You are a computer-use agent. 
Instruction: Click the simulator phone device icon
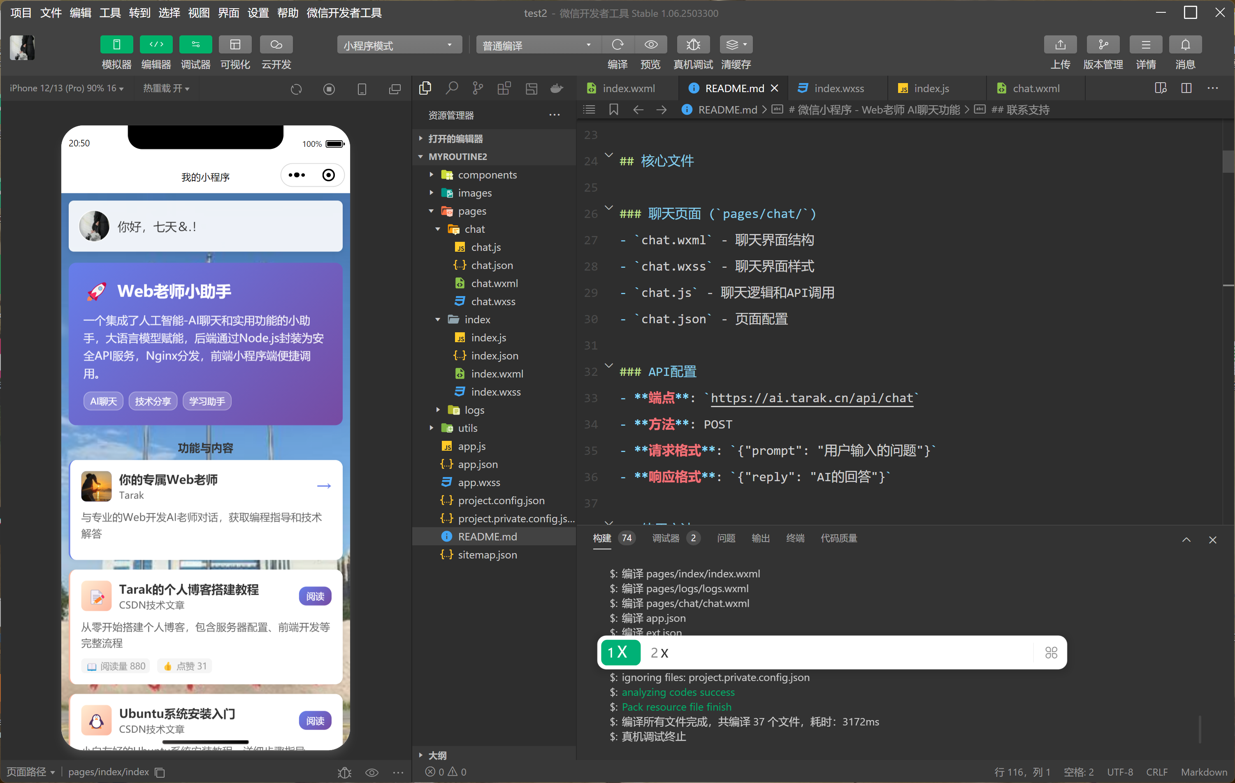coord(362,89)
